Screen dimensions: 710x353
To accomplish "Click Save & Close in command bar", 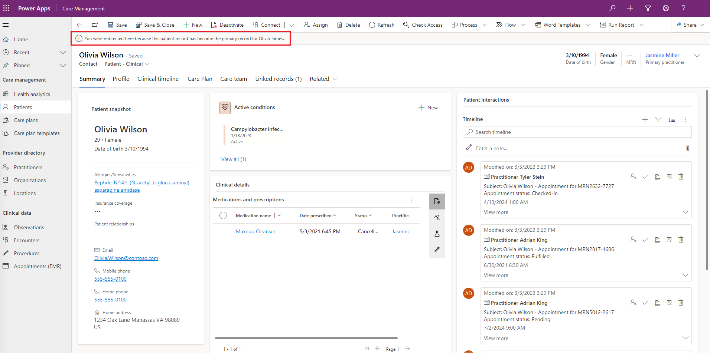I will [155, 25].
